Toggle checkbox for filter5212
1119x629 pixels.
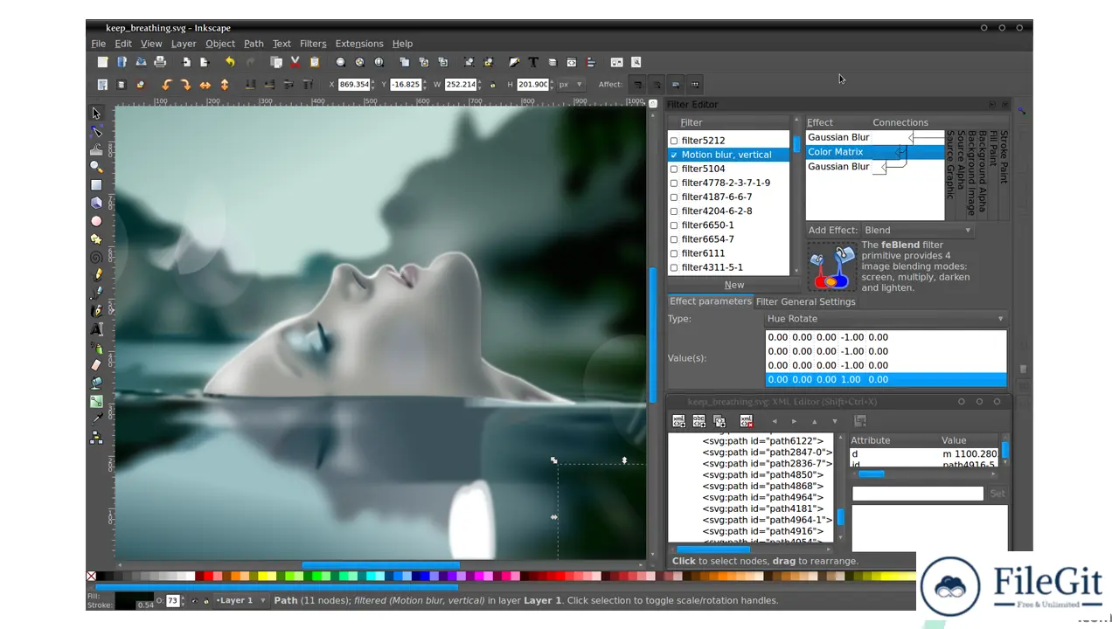click(674, 141)
